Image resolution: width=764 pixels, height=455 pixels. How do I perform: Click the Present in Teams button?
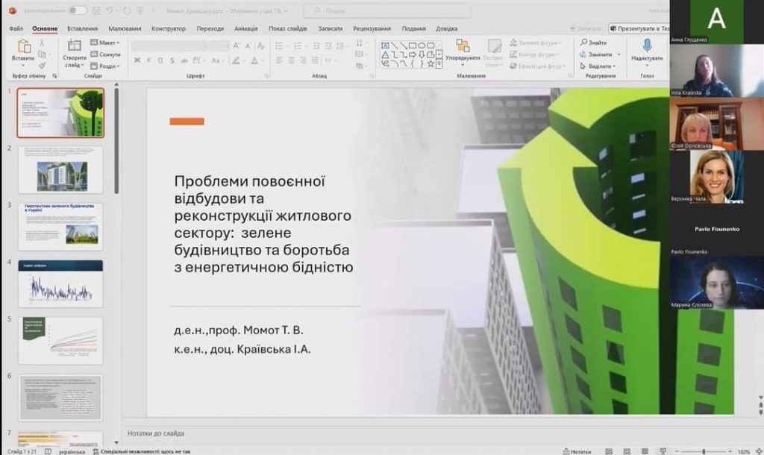(x=638, y=28)
